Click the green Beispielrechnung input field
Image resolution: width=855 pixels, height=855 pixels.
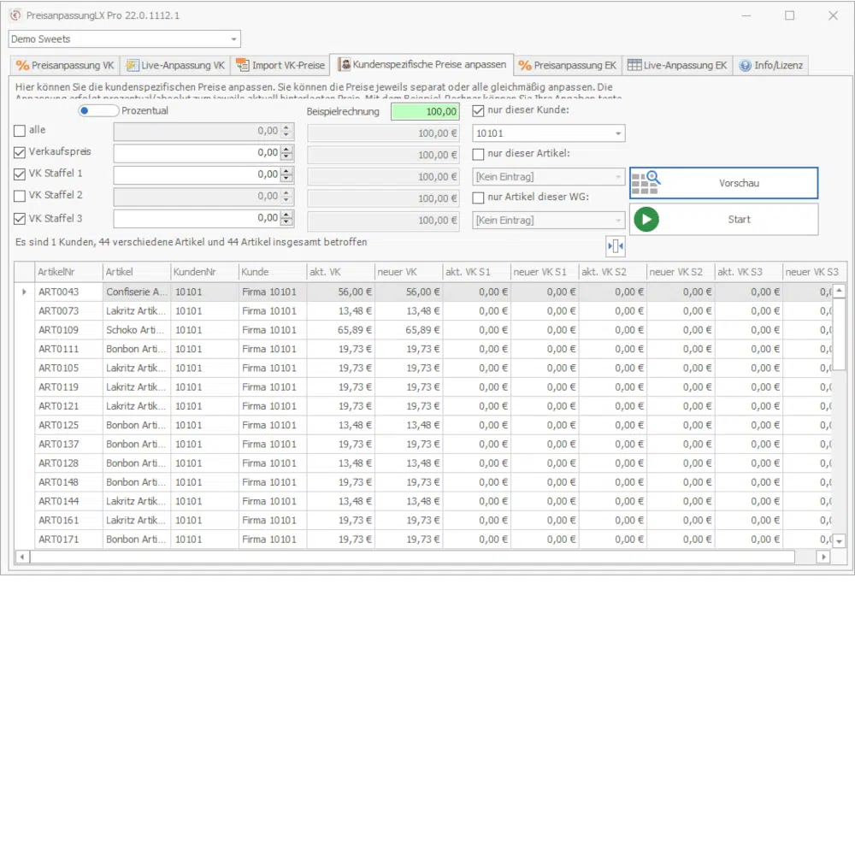425,111
